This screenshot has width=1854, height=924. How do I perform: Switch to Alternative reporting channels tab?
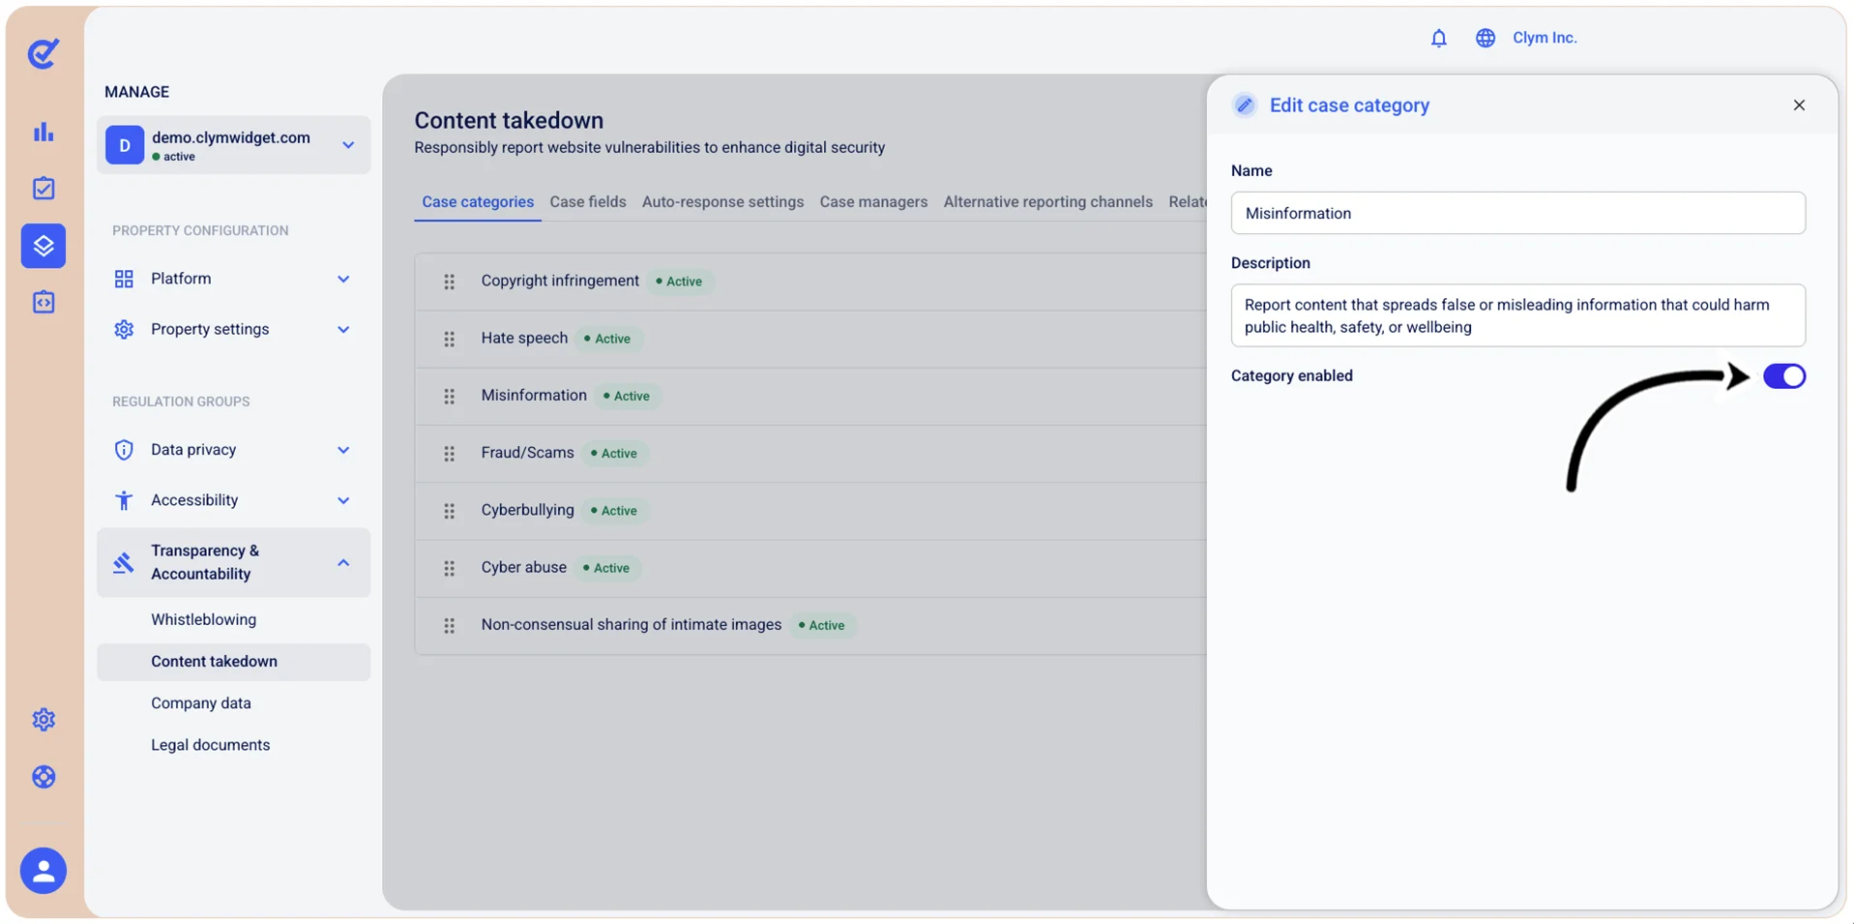1048,202
